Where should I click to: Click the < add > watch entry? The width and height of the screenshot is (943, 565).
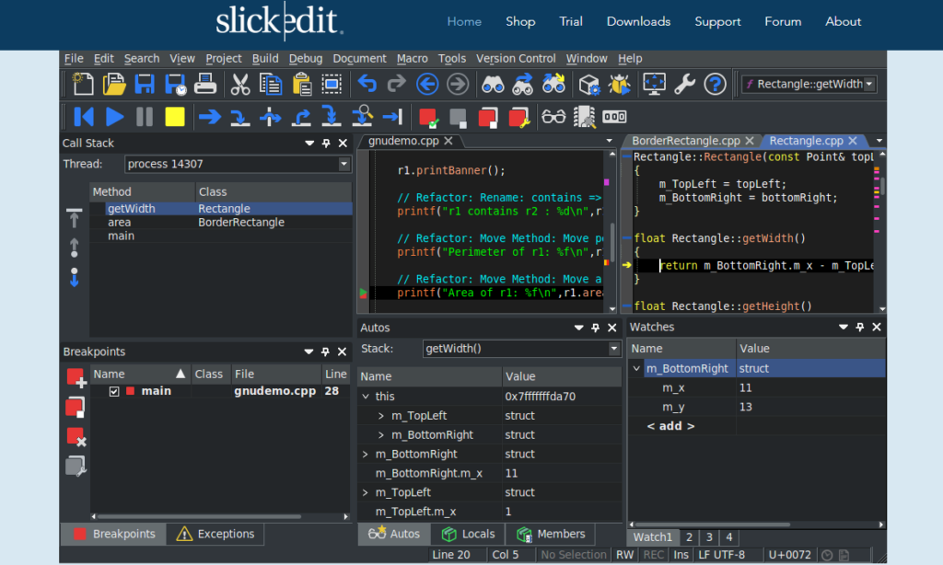pyautogui.click(x=670, y=426)
